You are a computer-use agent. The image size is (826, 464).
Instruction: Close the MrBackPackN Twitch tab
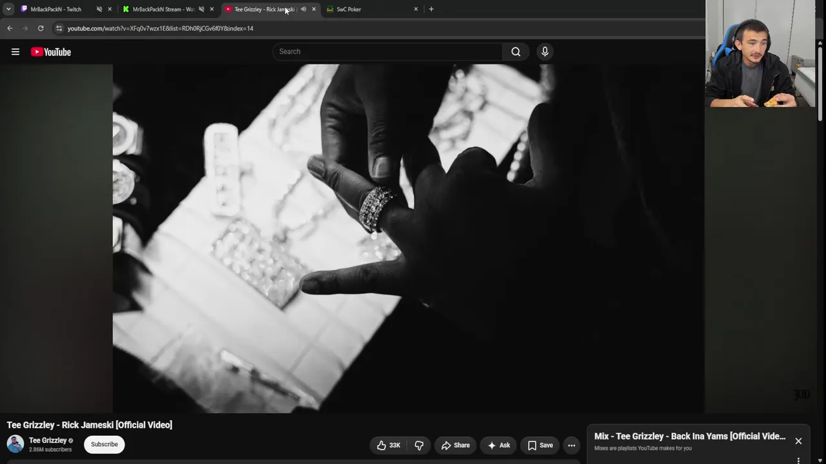[x=110, y=9]
